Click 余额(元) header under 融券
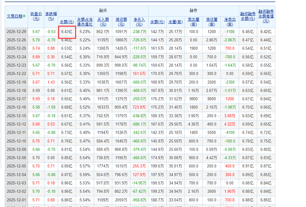The width and height of the screenshot is (306, 207). [157, 22]
